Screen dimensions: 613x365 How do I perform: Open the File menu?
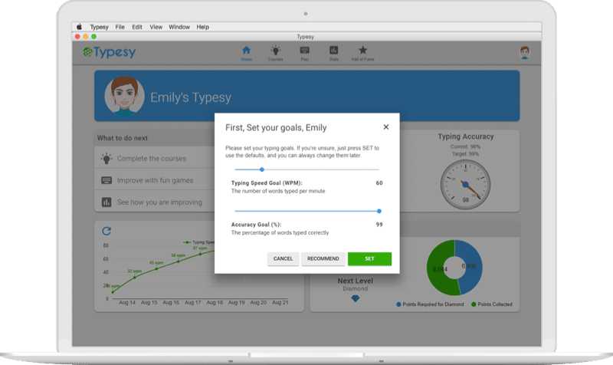tap(120, 27)
